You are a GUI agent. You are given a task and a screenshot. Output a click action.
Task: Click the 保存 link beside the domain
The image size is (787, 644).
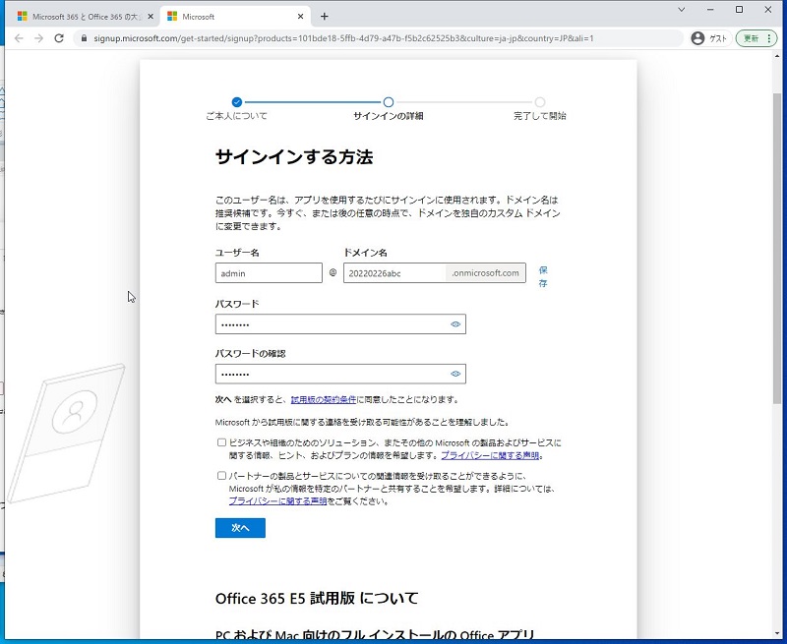click(543, 276)
